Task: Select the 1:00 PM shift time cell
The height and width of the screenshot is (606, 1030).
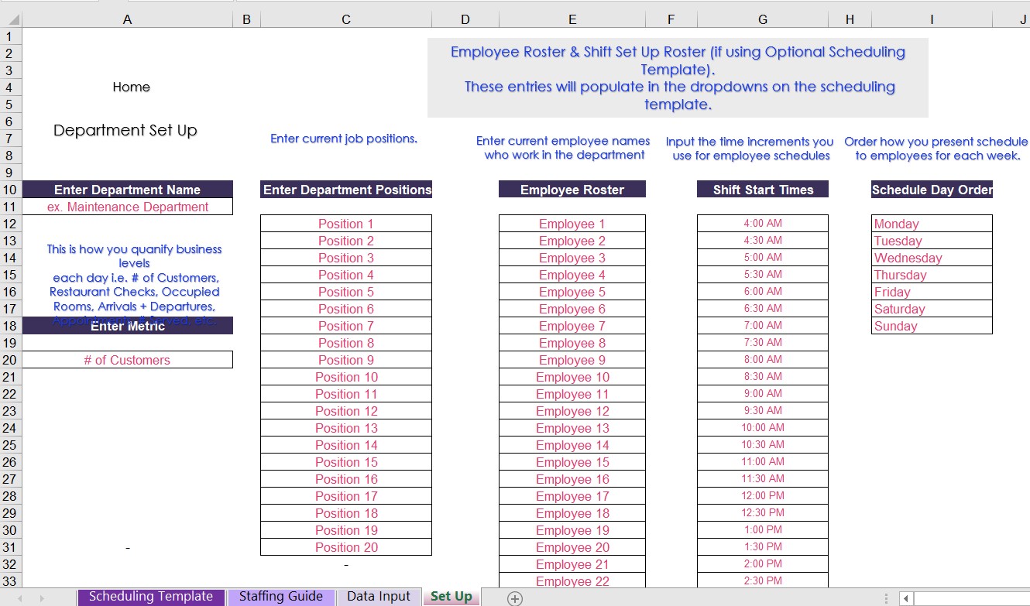Action: coord(763,530)
